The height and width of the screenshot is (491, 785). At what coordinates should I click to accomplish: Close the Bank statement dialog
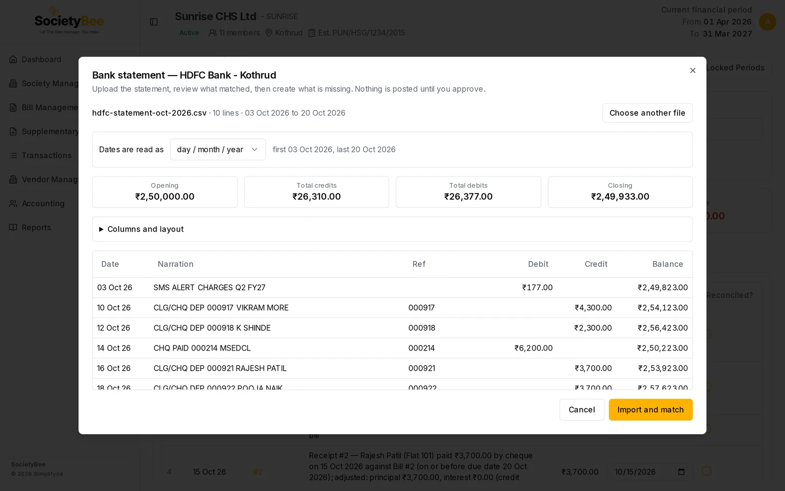693,70
